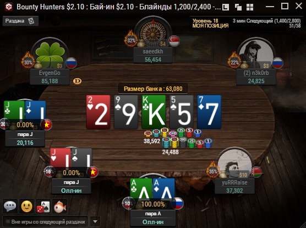306x228 pixels.
Task: Click the dealer button D chip
Action: (77, 81)
